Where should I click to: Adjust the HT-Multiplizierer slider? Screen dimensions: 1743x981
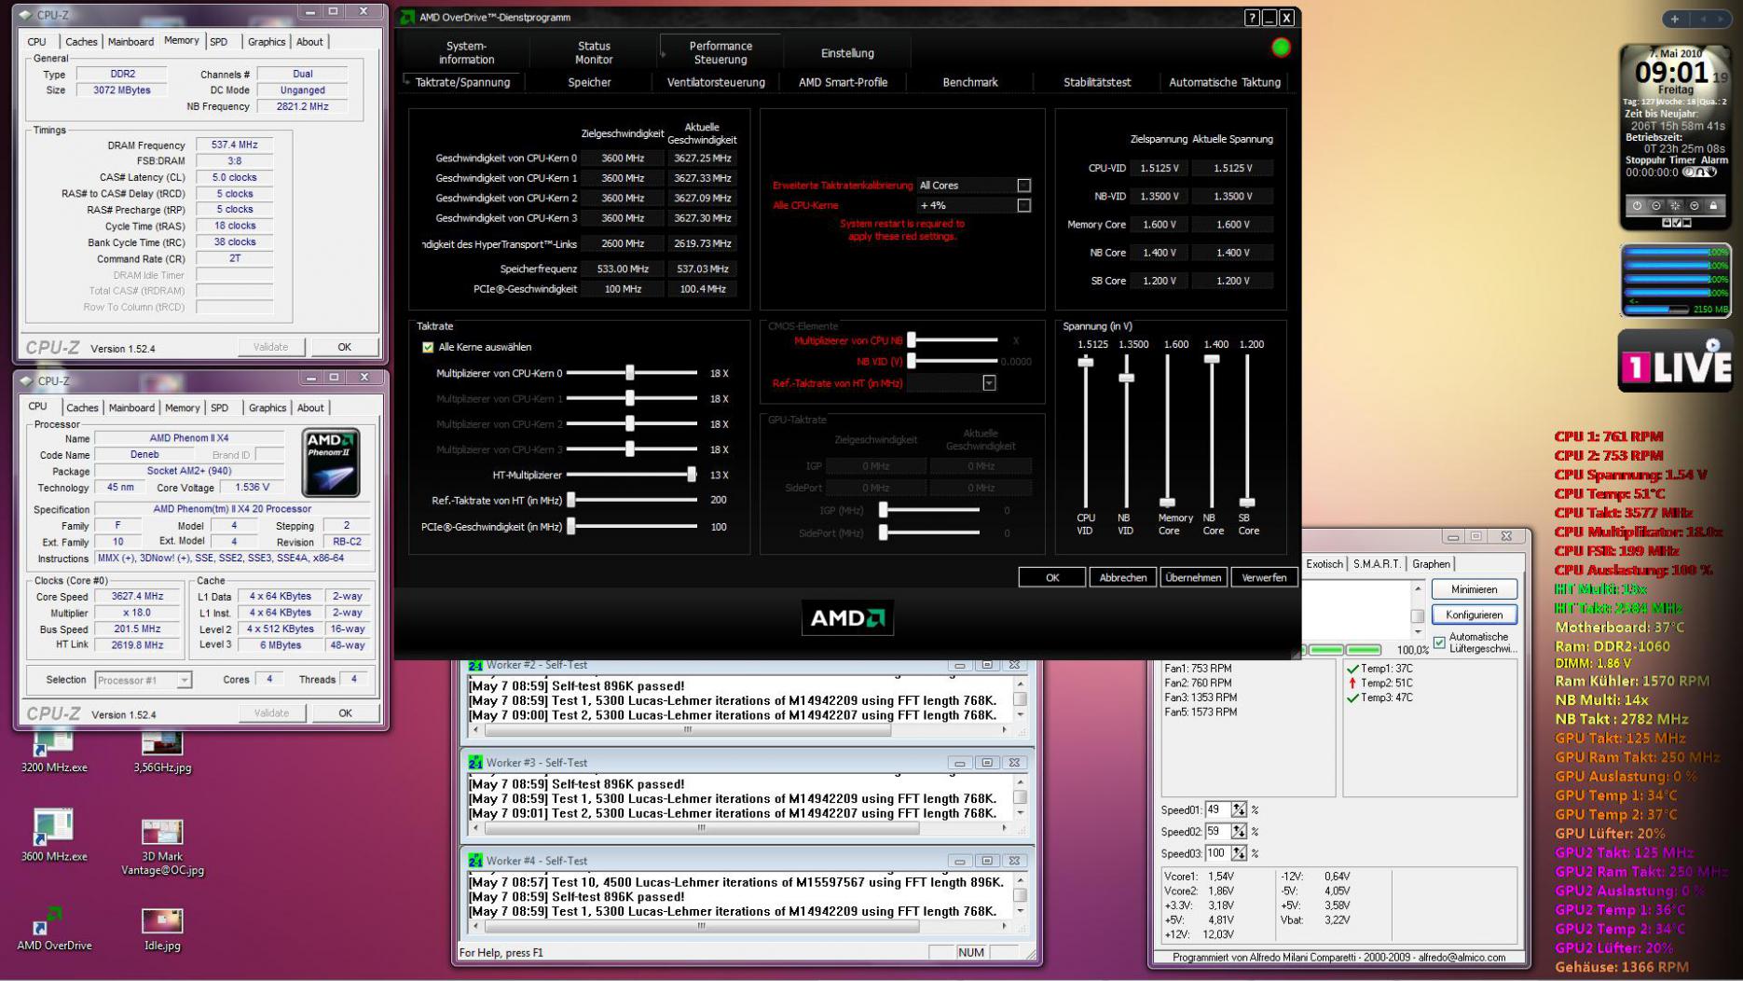692,475
